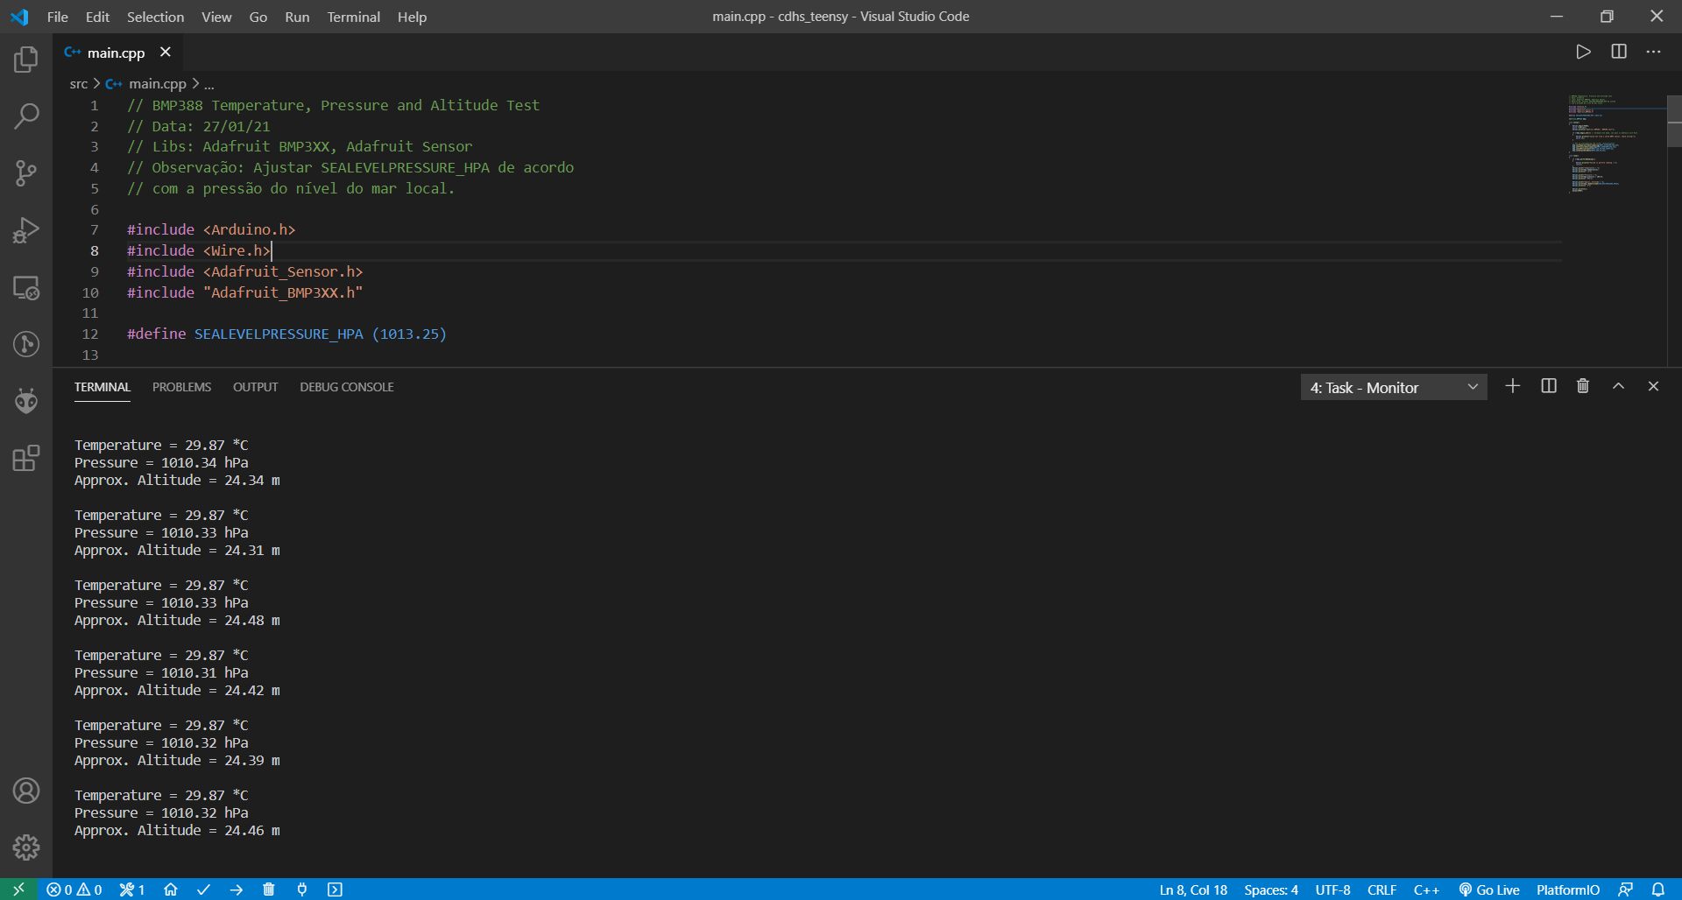Select the TERMINAL panel tab
The height and width of the screenshot is (900, 1682).
(102, 387)
